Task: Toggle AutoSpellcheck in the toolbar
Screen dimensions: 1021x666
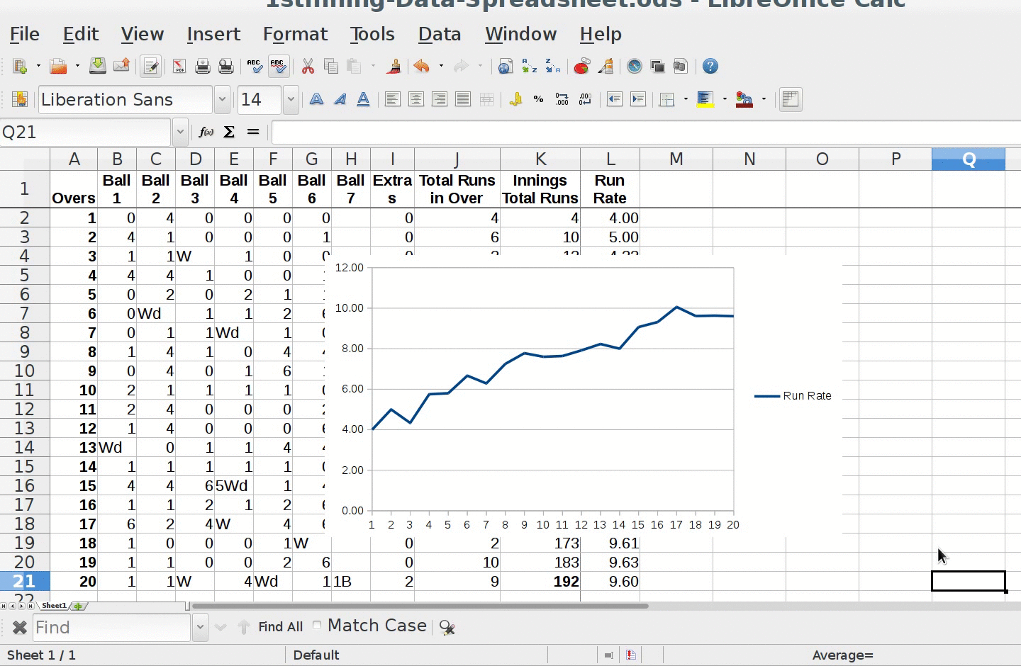Action: pos(278,67)
